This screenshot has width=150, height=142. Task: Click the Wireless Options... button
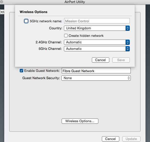coord(80,121)
